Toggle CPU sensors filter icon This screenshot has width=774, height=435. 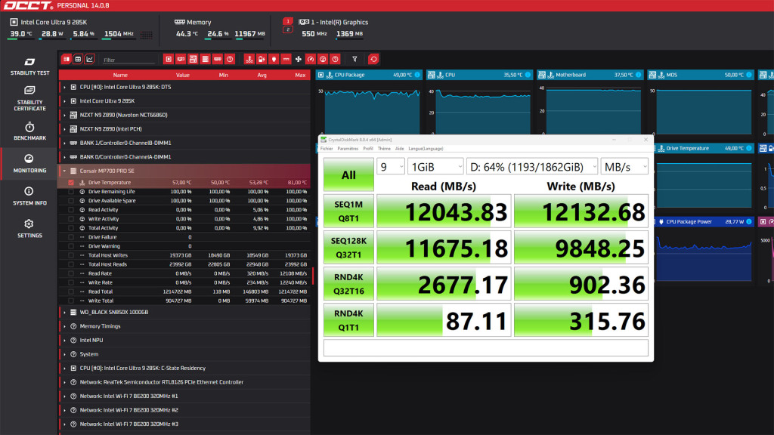(169, 59)
